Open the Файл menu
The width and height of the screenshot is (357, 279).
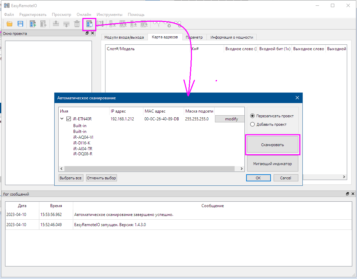[9, 15]
